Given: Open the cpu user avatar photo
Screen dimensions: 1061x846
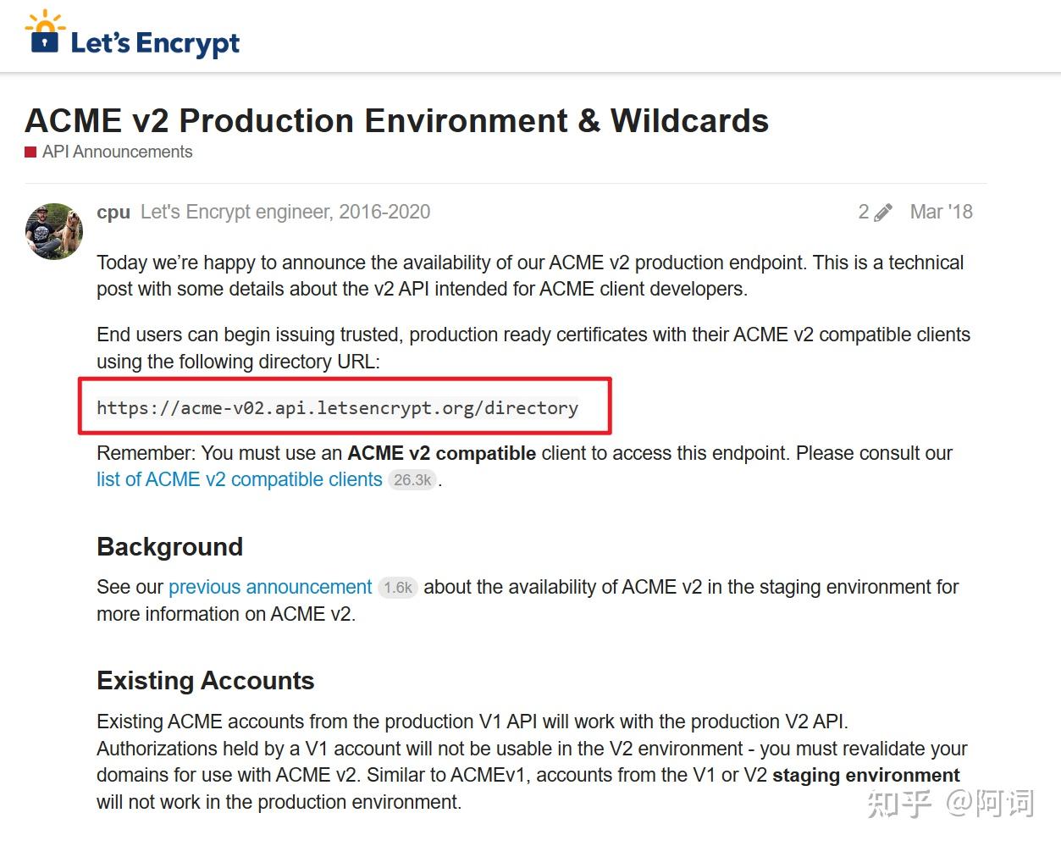Looking at the screenshot, I should (x=54, y=231).
